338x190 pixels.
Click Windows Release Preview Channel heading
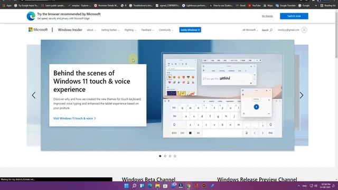257,179
